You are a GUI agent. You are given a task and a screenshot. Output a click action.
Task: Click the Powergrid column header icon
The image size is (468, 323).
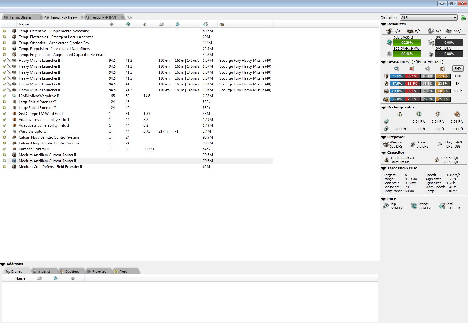point(112,24)
